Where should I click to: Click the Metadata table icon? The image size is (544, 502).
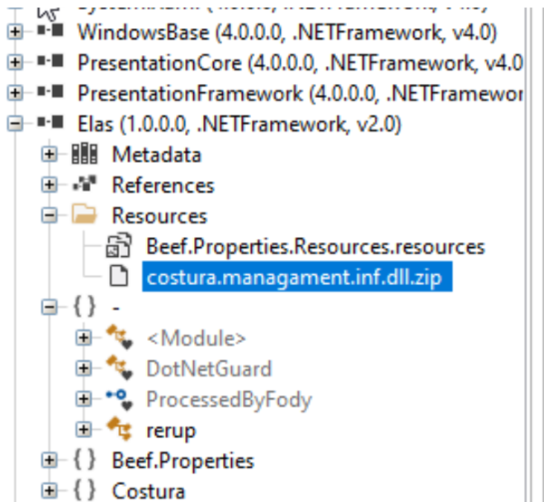point(84,155)
